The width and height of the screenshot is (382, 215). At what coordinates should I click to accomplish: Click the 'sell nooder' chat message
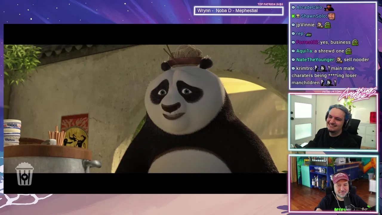point(356,59)
